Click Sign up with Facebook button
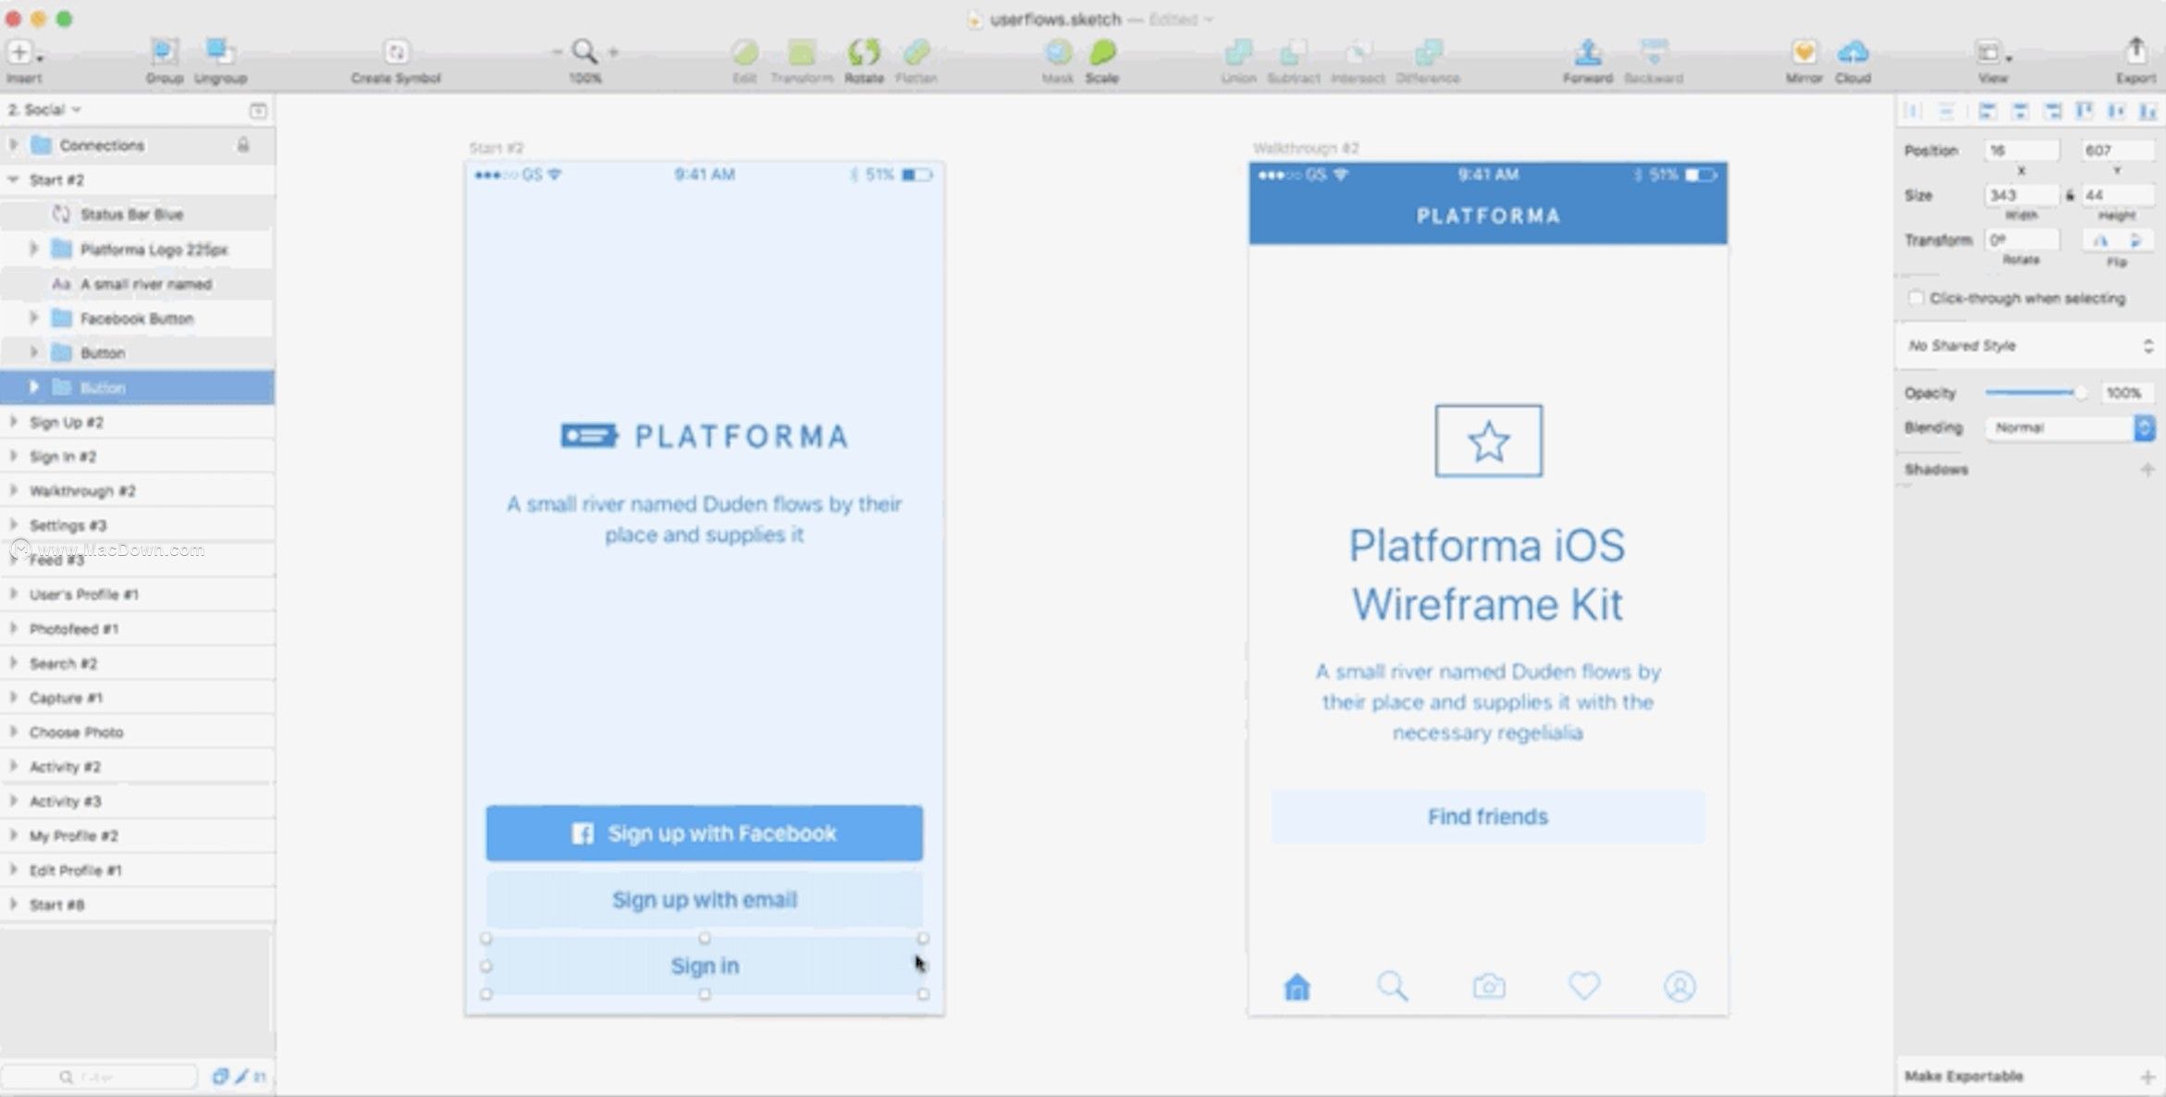The image size is (2166, 1097). (704, 833)
